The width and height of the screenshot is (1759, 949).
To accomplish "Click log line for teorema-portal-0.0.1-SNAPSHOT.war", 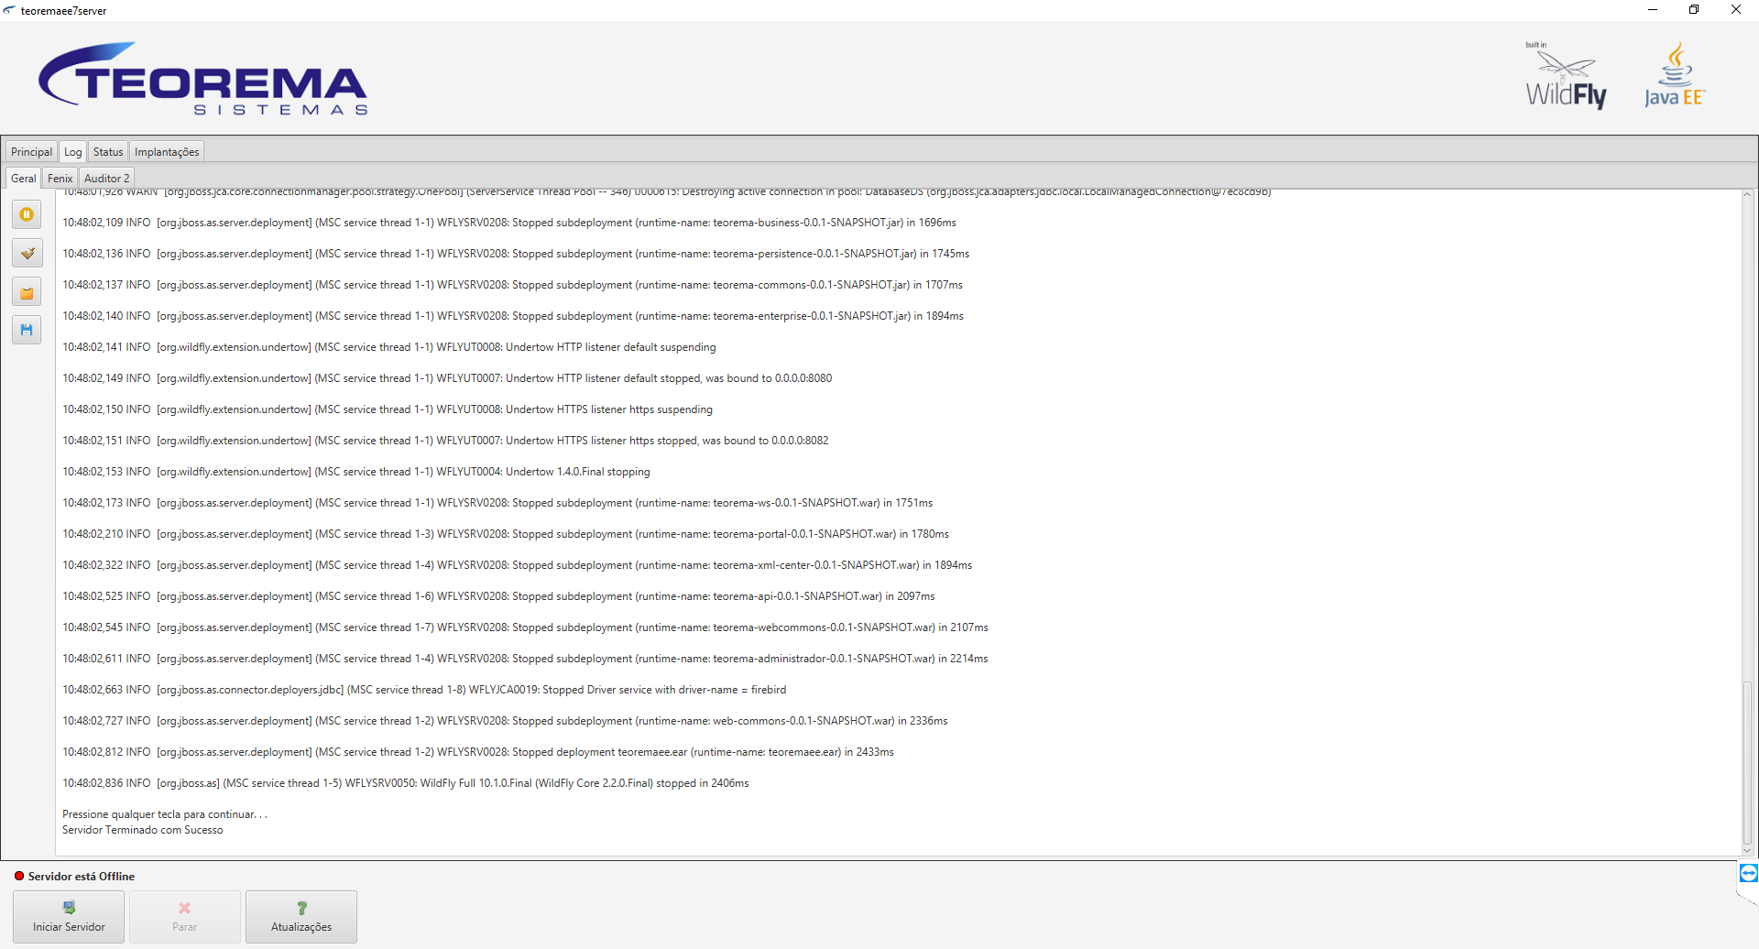I will point(506,534).
